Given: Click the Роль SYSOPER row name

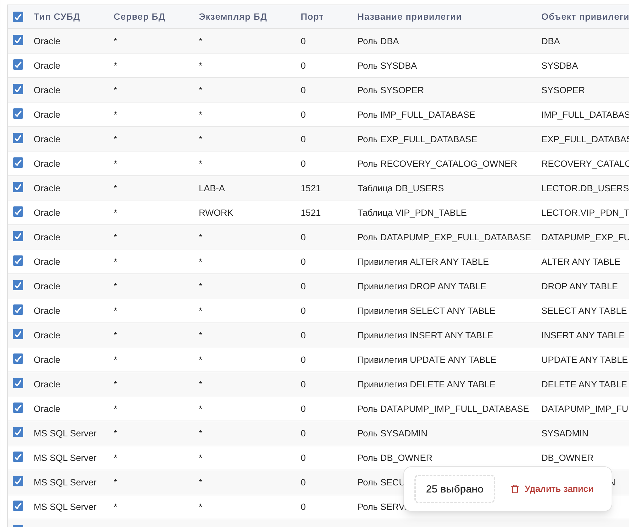Looking at the screenshot, I should pyautogui.click(x=390, y=90).
